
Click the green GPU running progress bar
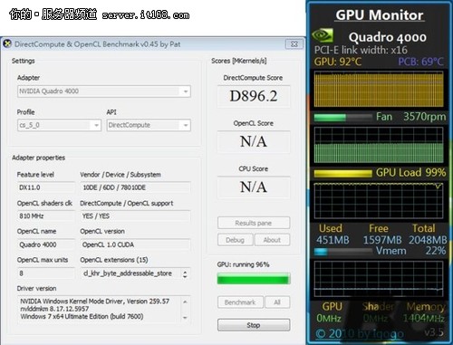click(254, 279)
